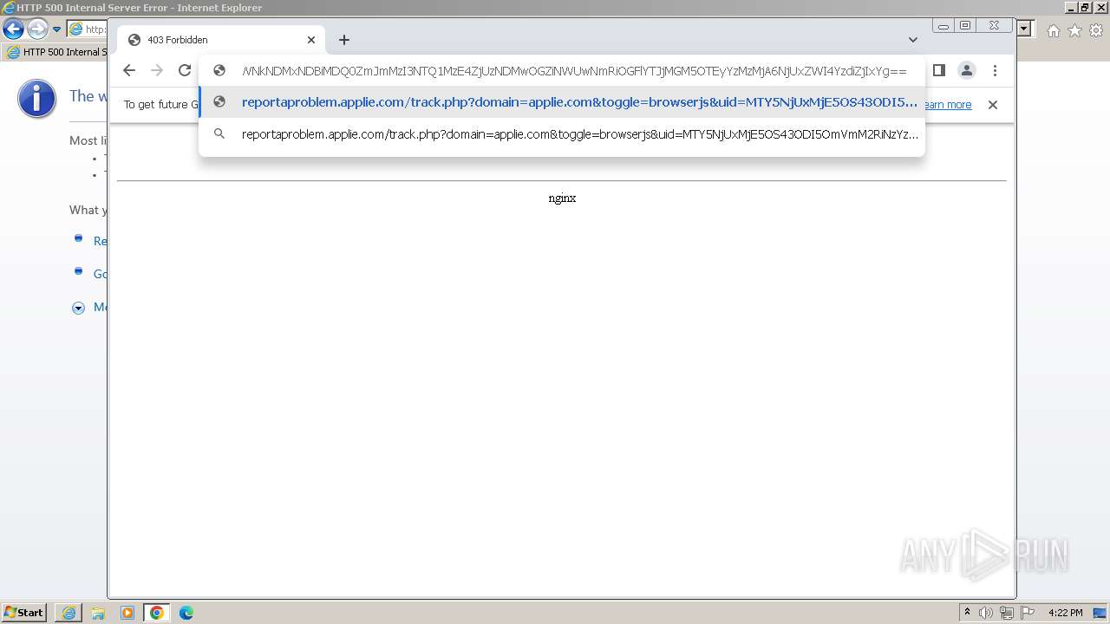Open Internet Explorer from the taskbar
Viewport: 1110px width, 624px height.
(x=69, y=613)
